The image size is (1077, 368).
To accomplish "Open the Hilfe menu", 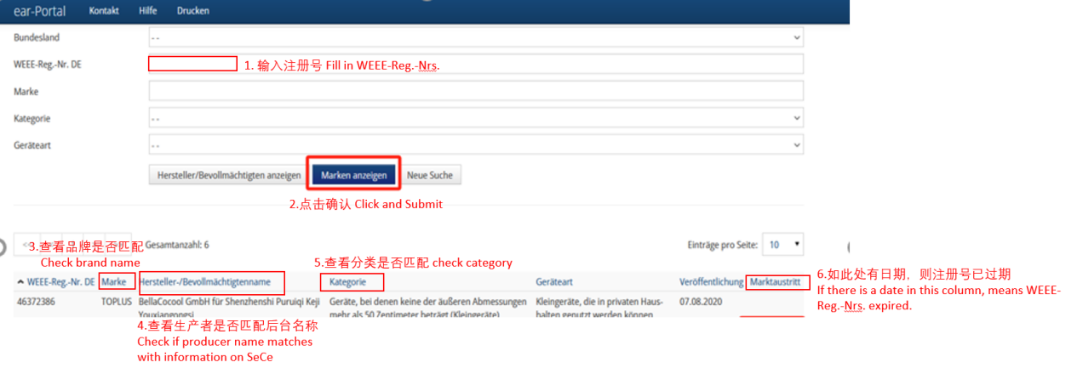I will click(x=147, y=11).
